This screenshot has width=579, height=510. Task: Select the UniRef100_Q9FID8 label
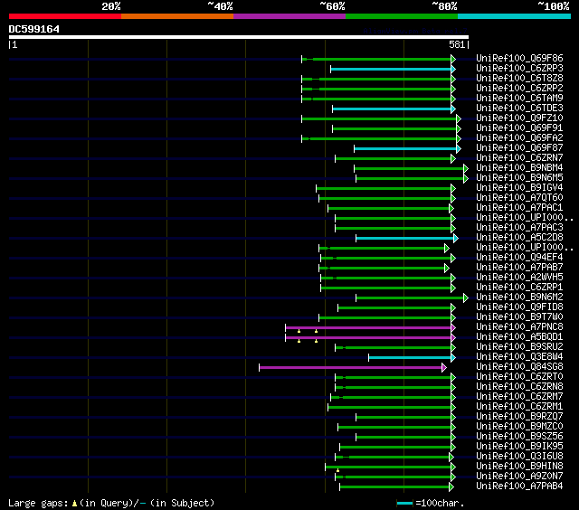519,307
